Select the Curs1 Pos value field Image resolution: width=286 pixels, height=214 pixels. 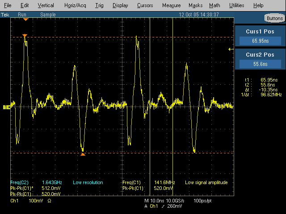260,41
